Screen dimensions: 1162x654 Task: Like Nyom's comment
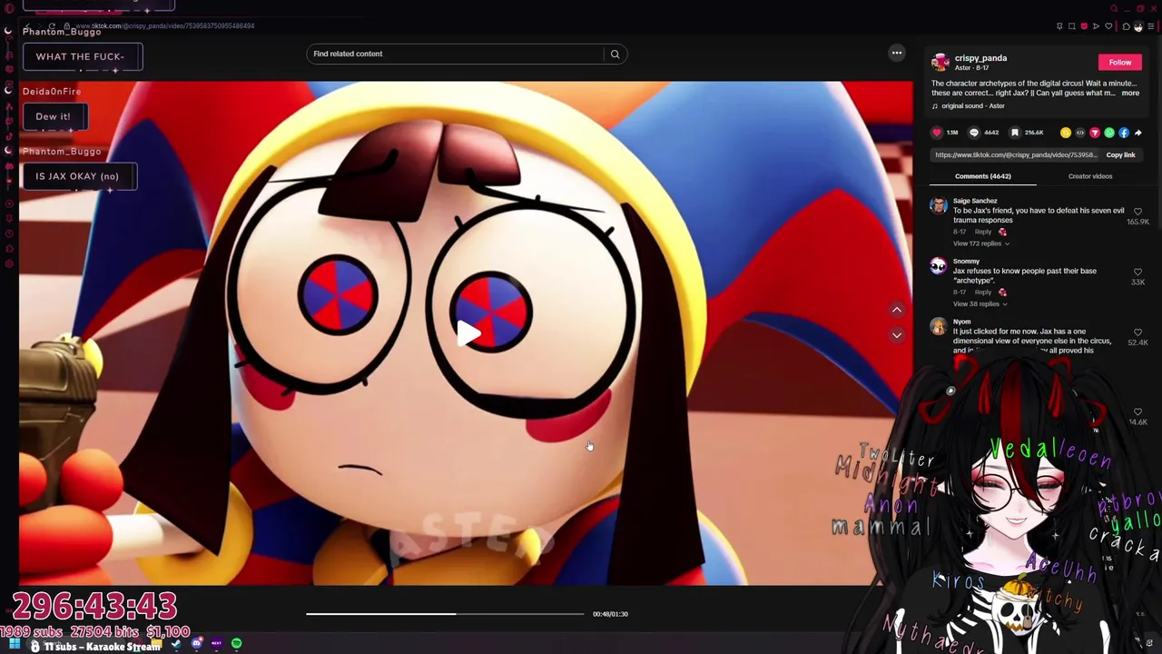tap(1137, 332)
